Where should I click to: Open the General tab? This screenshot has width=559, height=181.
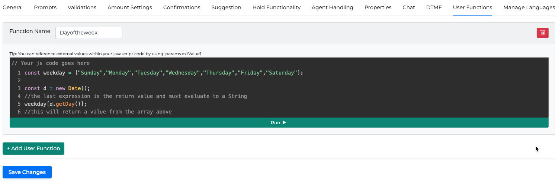point(13,7)
